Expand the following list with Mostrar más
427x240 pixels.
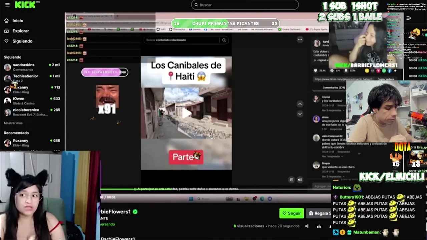tap(13, 123)
